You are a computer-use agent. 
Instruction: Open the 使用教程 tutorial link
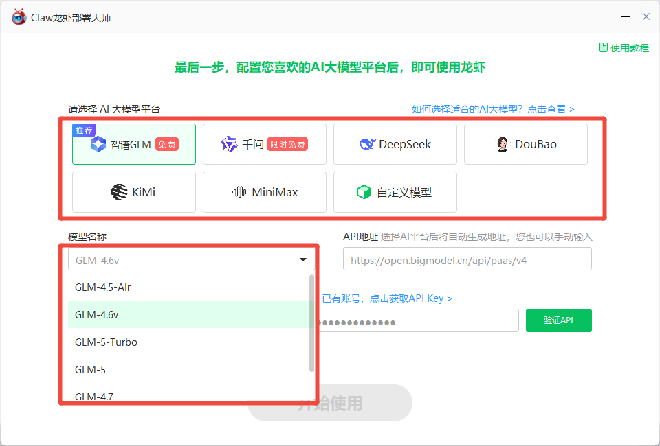pyautogui.click(x=624, y=48)
